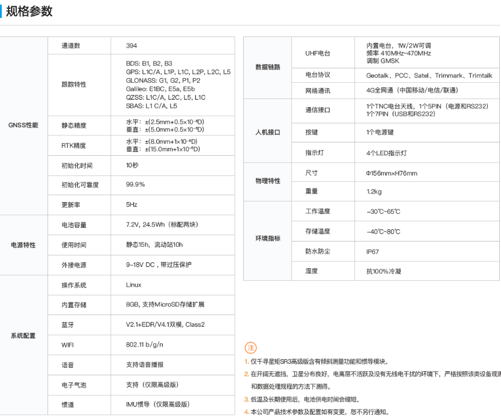501x417 pixels.
Task: Click the heading "规格参数"
Action: pos(29,11)
